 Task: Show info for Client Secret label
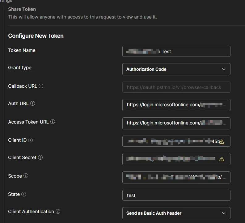40,158
